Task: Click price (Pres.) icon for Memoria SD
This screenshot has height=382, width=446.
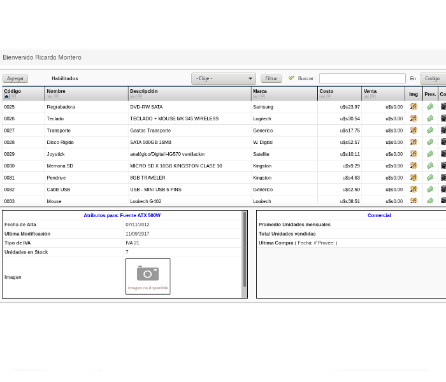Action: click(x=430, y=166)
